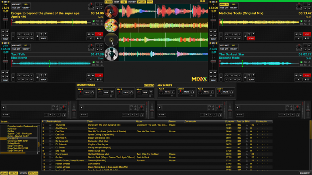The width and height of the screenshot is (312, 175).
Task: Lower the key on the Taxi Talk deck
Action: coord(2,43)
